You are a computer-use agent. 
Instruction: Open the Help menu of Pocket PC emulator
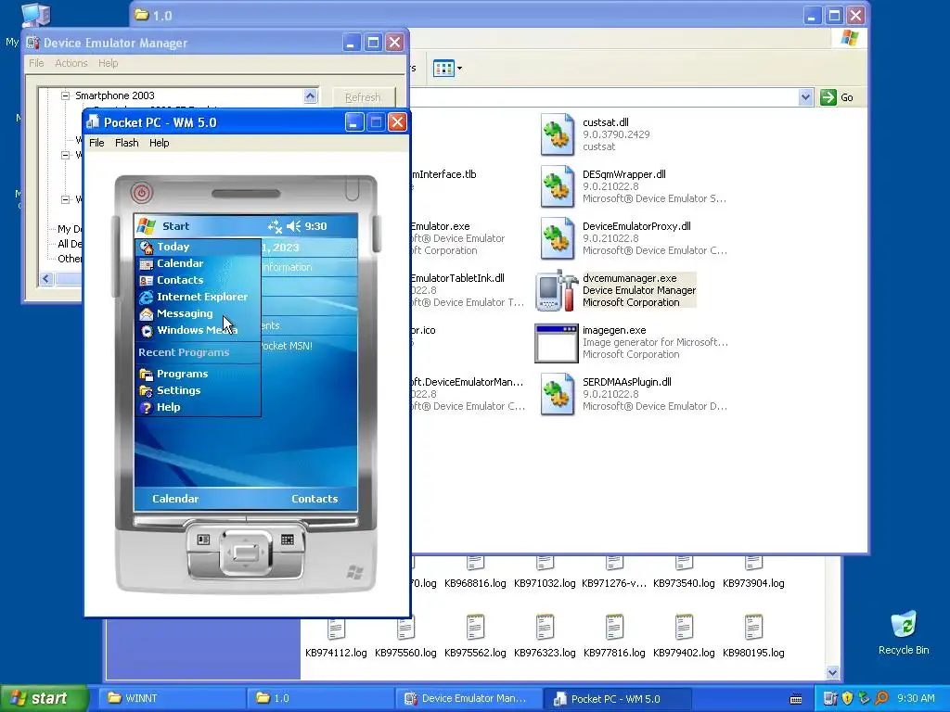pos(160,143)
